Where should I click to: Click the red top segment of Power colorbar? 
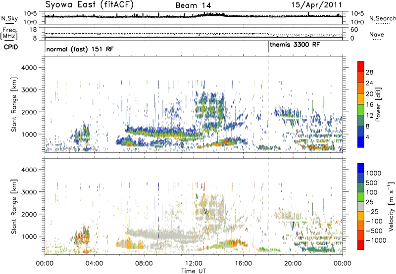[361, 66]
